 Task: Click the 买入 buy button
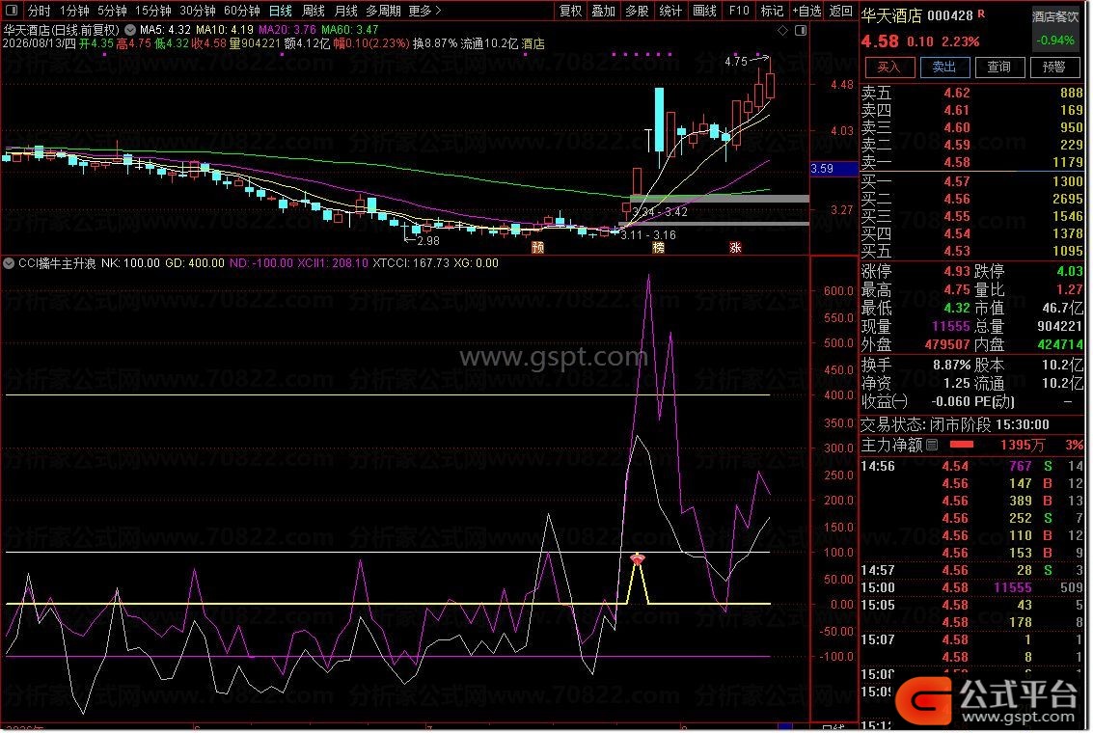tap(888, 67)
